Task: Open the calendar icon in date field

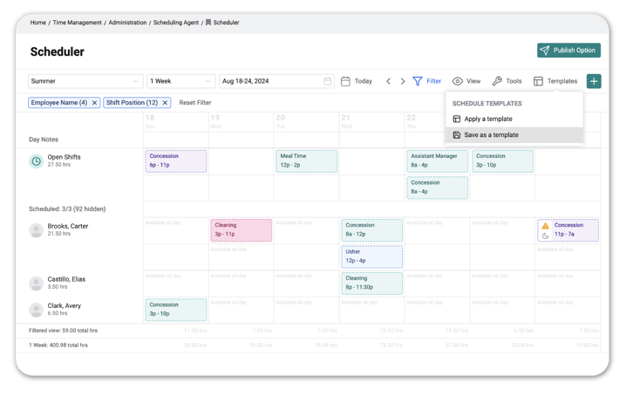Action: [x=328, y=81]
